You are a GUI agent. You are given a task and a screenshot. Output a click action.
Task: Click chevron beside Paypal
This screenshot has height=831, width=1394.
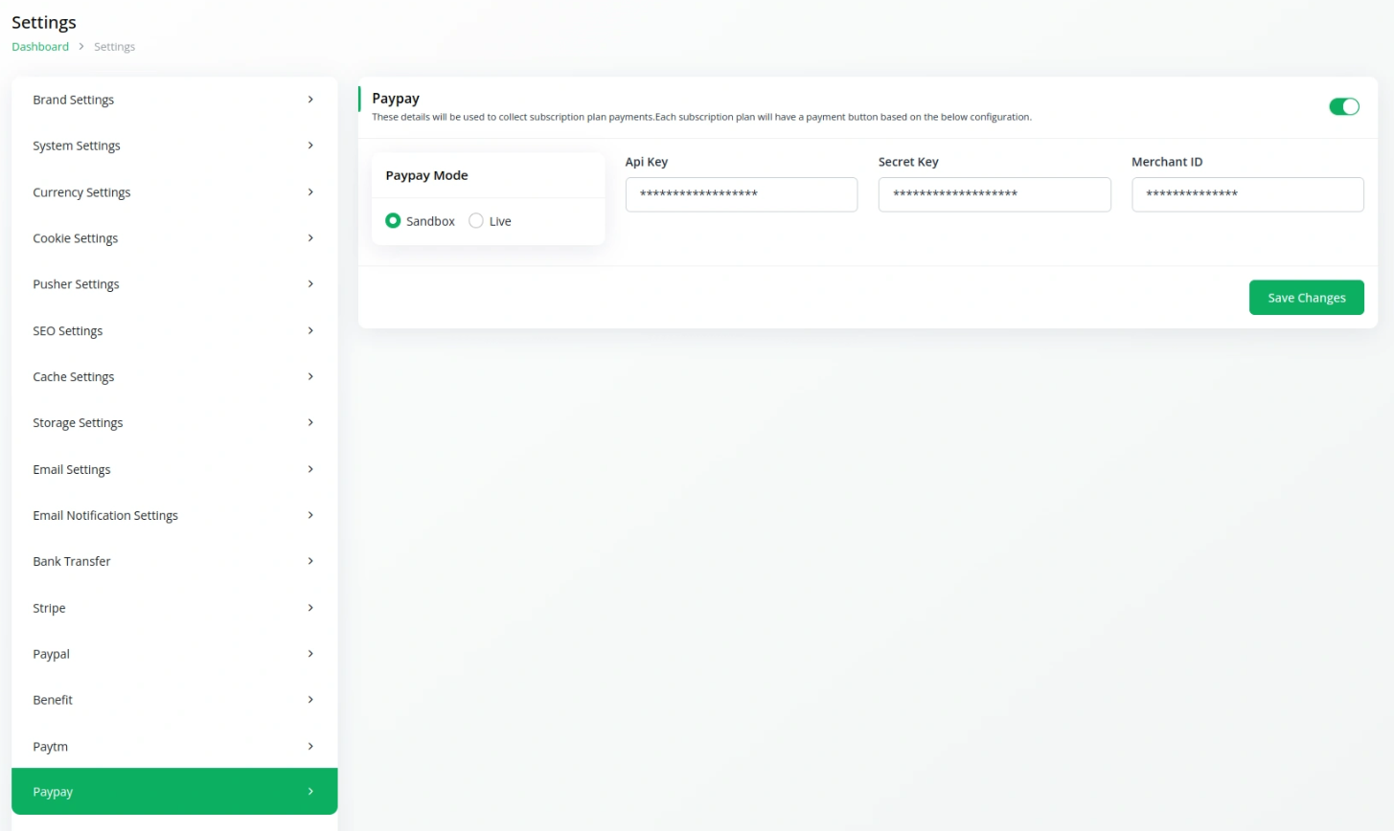click(x=310, y=655)
